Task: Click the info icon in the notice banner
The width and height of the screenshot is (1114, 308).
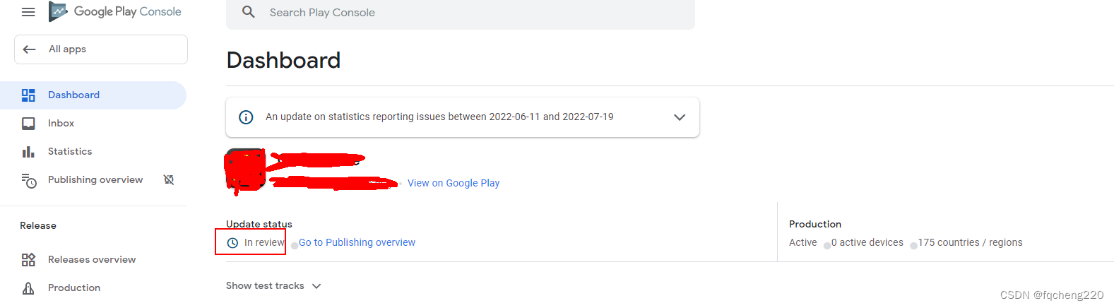Action: (x=246, y=117)
